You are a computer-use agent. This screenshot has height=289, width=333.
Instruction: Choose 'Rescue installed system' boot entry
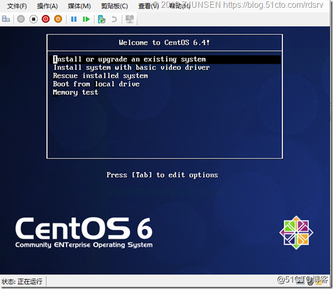[x=101, y=76]
